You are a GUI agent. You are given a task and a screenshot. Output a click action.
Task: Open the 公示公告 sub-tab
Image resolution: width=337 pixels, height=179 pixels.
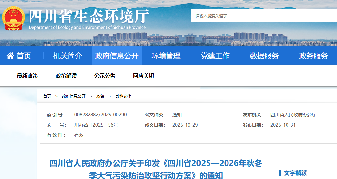point(105,76)
